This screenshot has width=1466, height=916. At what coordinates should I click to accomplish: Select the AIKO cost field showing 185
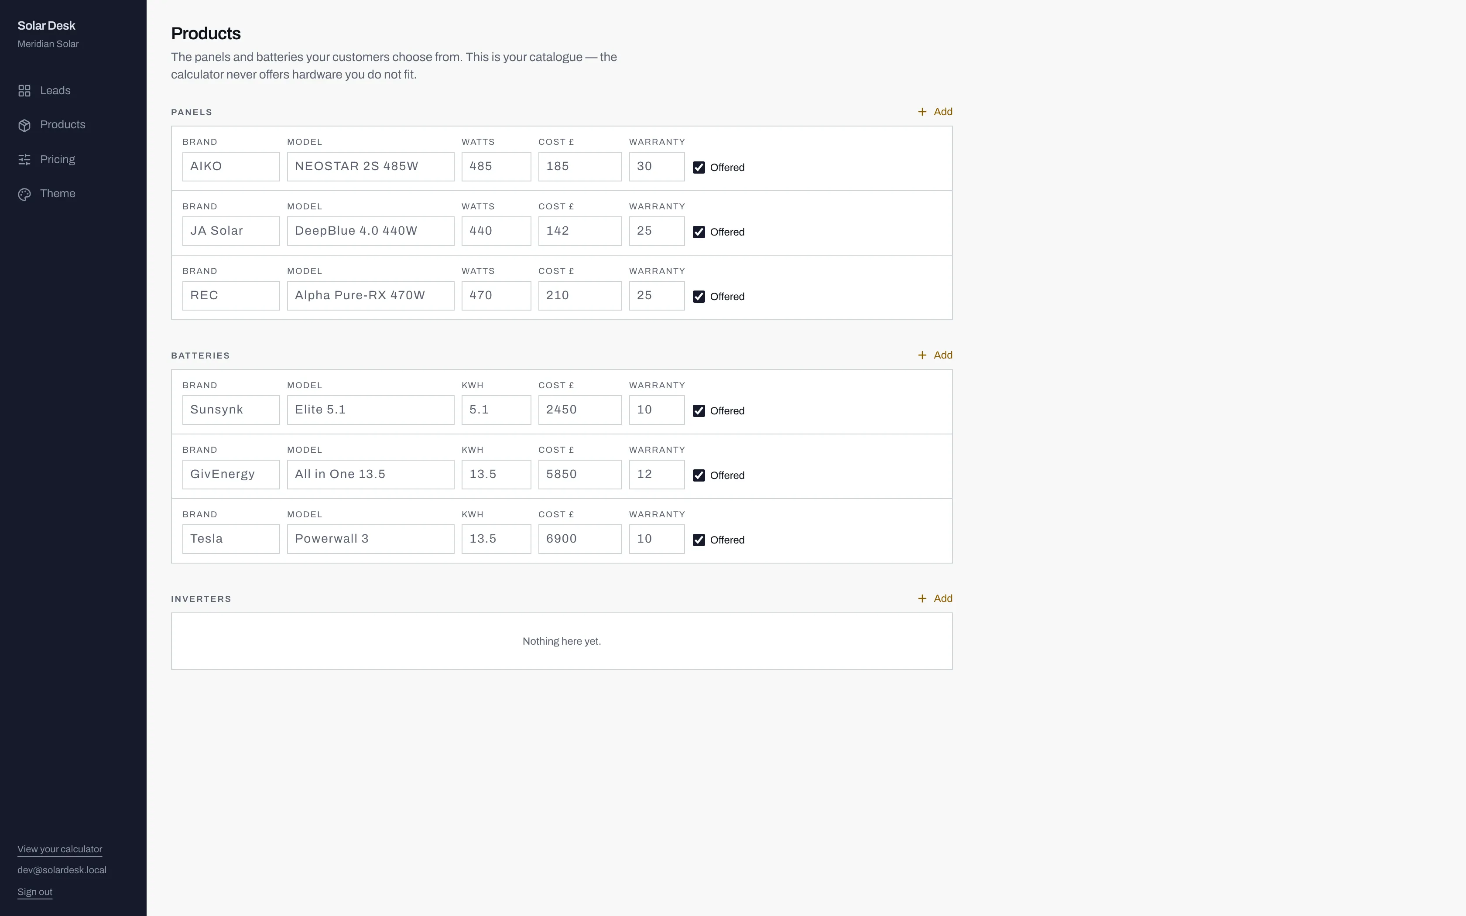(580, 167)
